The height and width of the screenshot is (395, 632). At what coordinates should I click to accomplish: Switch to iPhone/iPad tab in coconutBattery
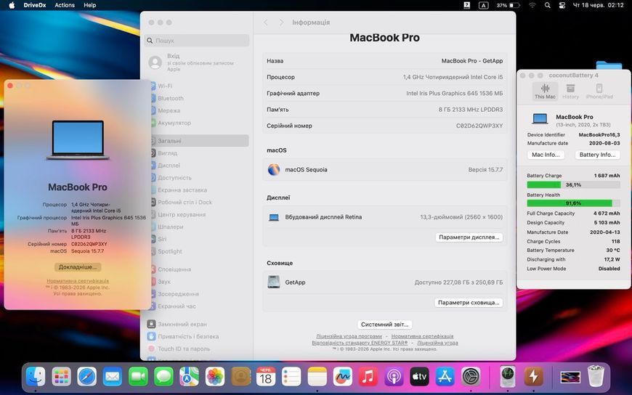tap(599, 91)
